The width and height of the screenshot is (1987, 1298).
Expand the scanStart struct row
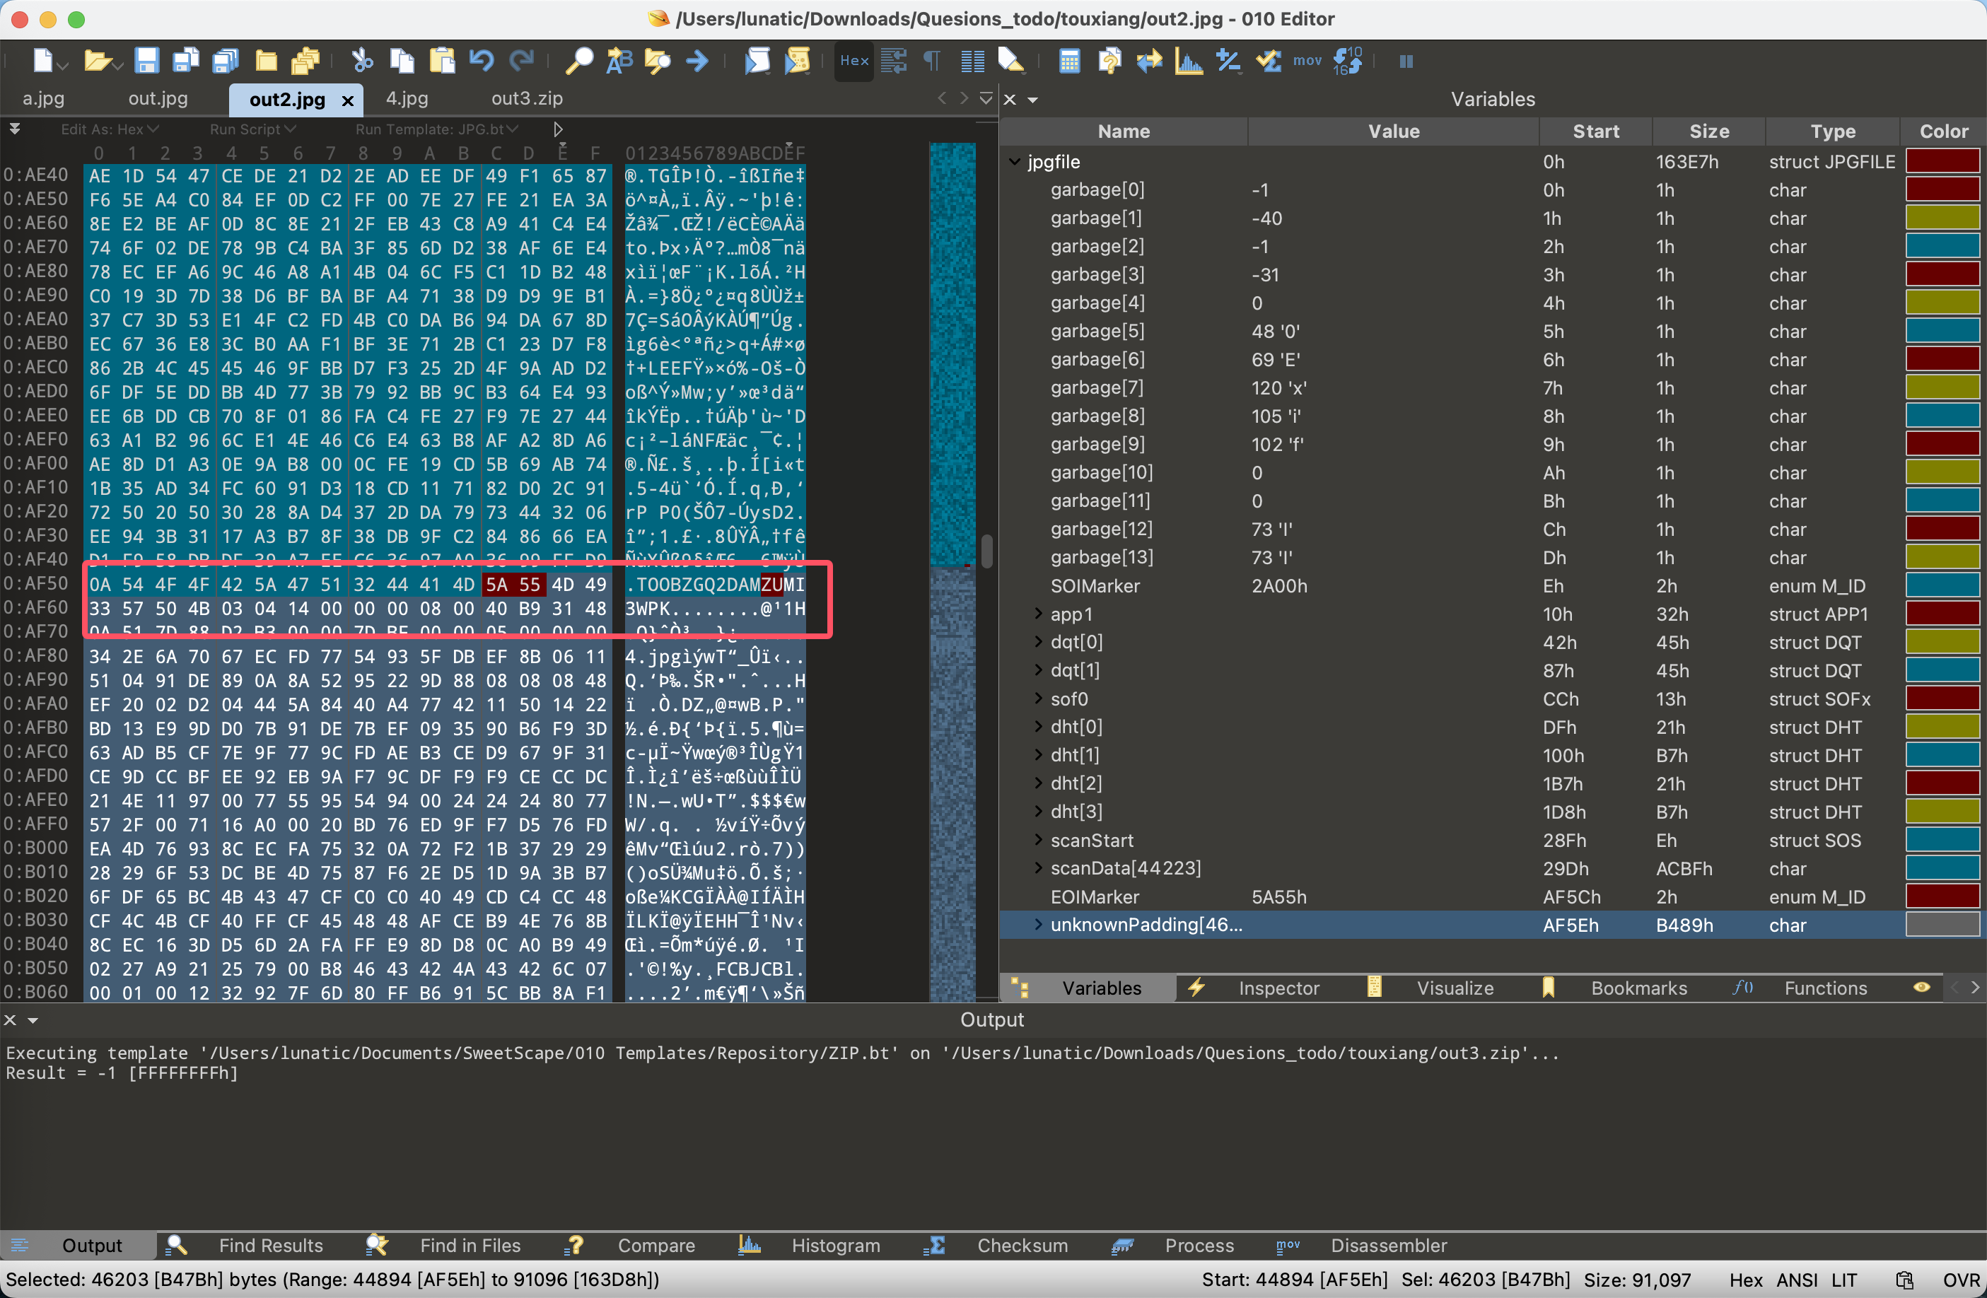coord(1038,840)
